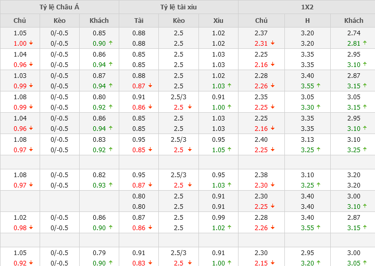
Task: Click the Xiu column header
Action: click(218, 21)
